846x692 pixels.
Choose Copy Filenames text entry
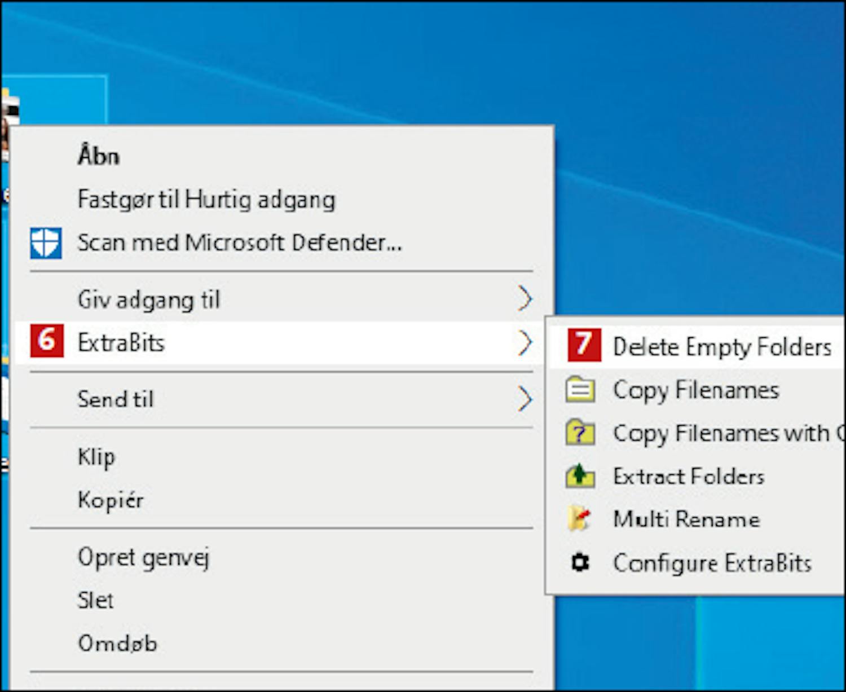click(x=696, y=390)
